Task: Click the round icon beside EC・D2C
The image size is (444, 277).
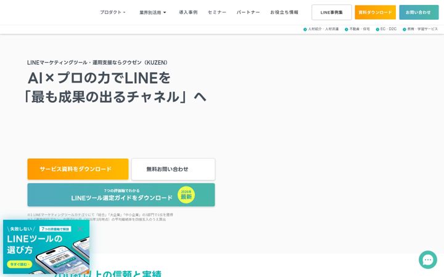Action: [377, 30]
